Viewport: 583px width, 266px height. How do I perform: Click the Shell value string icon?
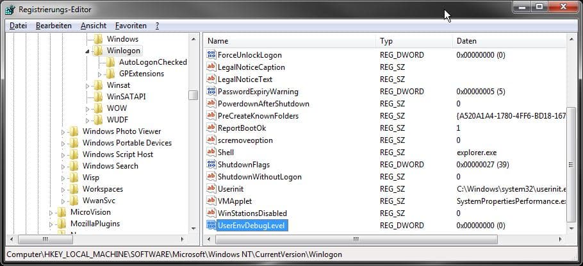pos(211,152)
